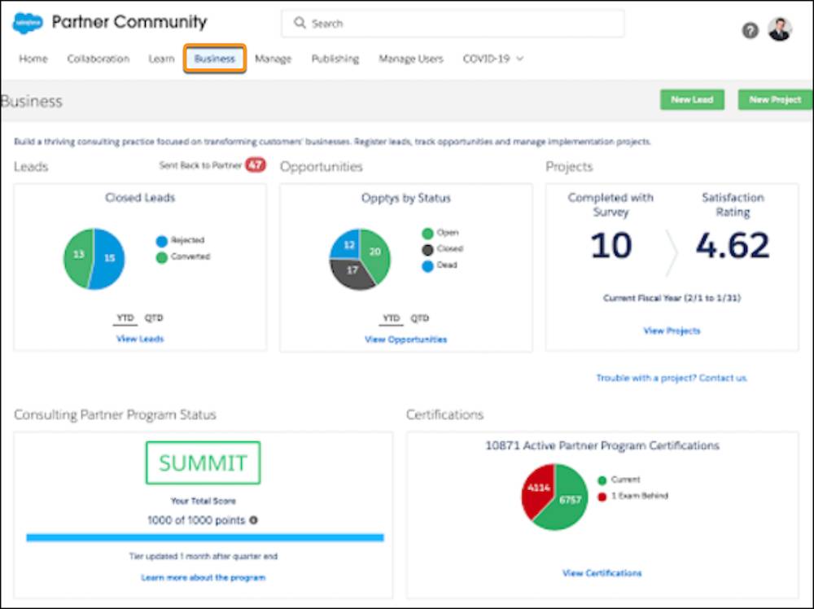
Task: Click the dark 17 Closed pie slice
Action: click(352, 270)
